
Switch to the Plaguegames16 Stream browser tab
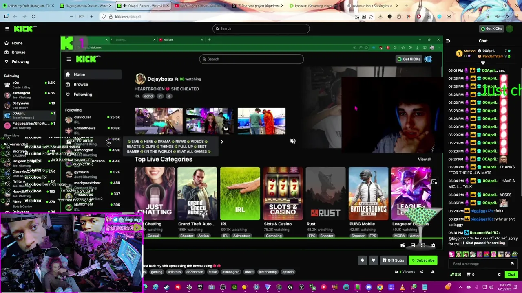click(x=86, y=6)
